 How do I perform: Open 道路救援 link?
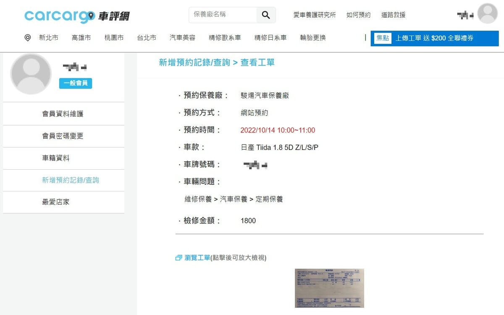pyautogui.click(x=394, y=15)
